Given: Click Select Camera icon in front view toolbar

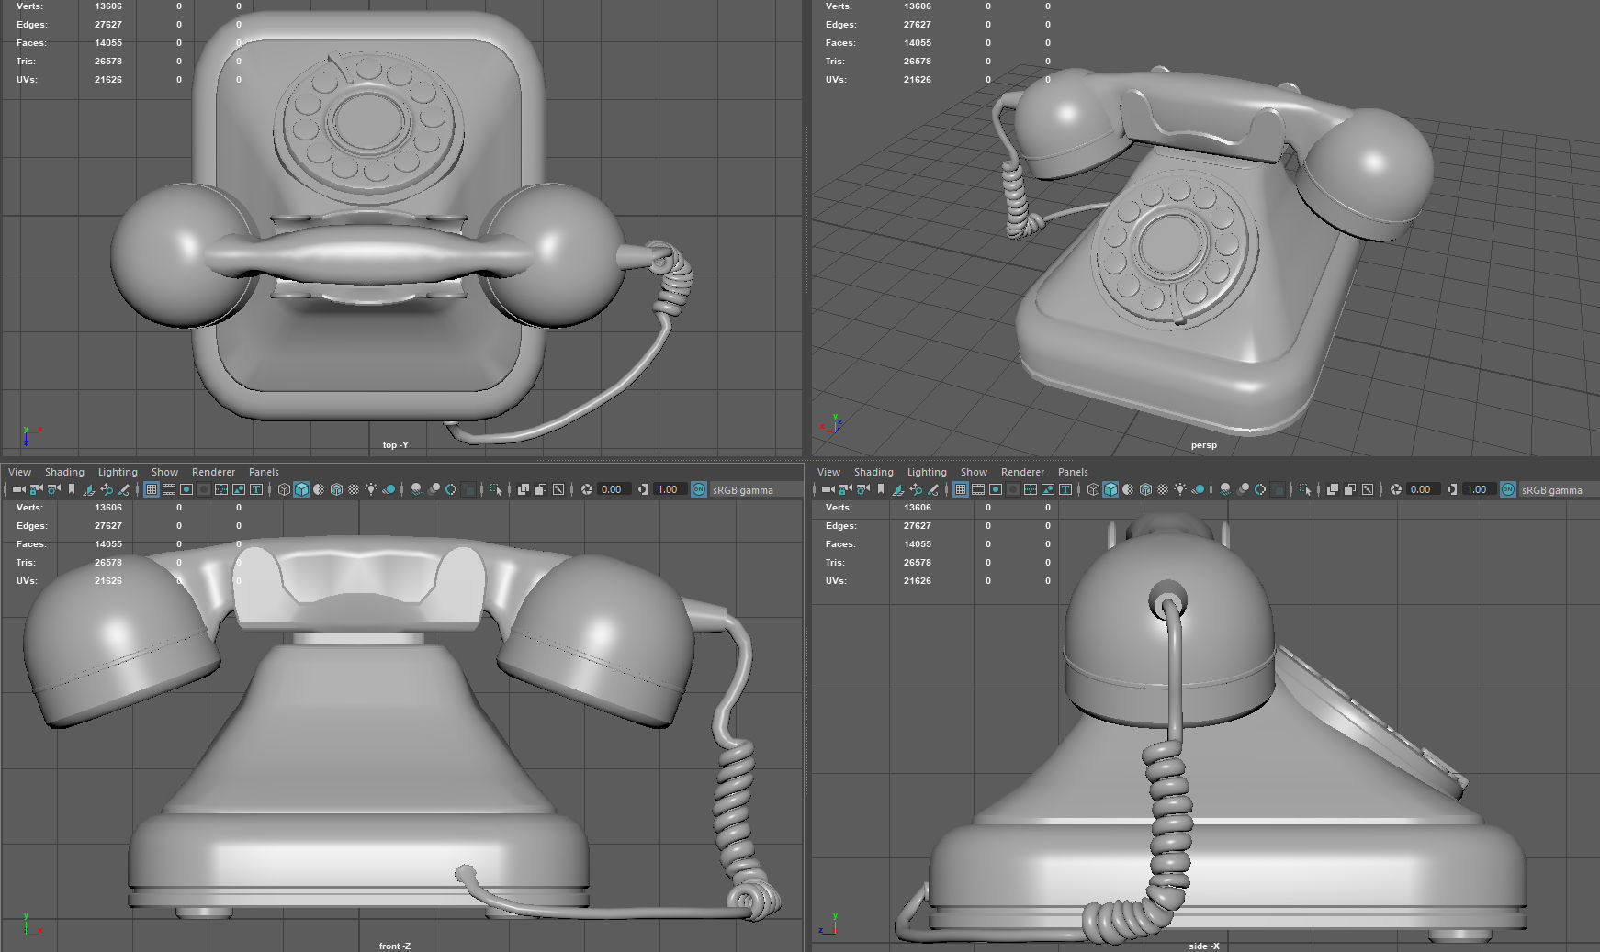Looking at the screenshot, I should 18,489.
